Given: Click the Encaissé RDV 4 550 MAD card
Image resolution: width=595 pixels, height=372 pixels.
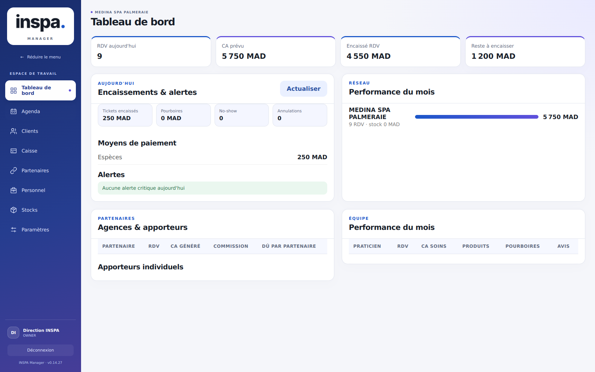Looking at the screenshot, I should point(401,52).
